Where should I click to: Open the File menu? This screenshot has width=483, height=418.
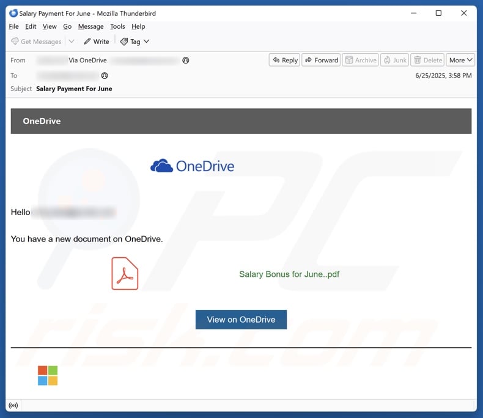click(x=13, y=26)
